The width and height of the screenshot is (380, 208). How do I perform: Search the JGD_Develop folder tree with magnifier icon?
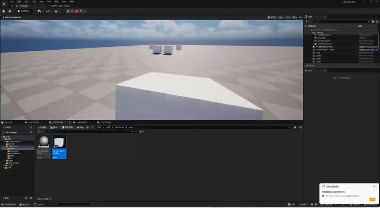31,132
